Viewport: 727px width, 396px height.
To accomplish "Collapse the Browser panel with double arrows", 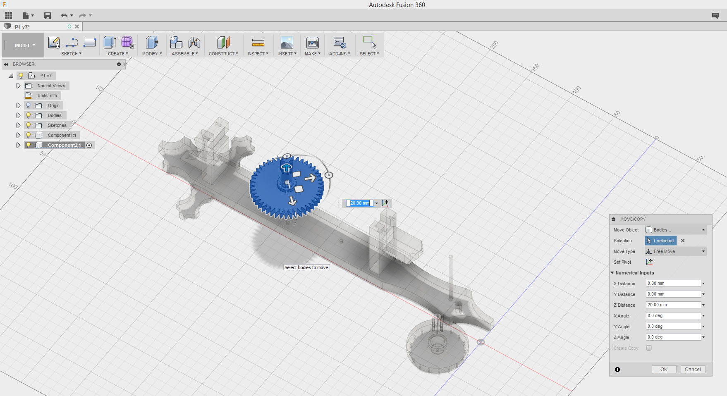I will point(6,64).
